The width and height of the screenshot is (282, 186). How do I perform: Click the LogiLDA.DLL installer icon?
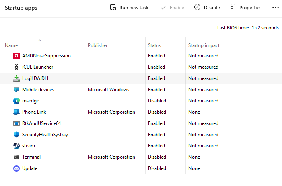(16, 78)
